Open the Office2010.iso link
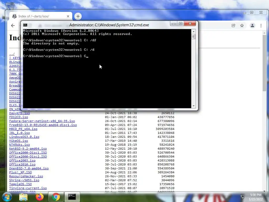The width and height of the screenshot is (269, 202). [22, 165]
